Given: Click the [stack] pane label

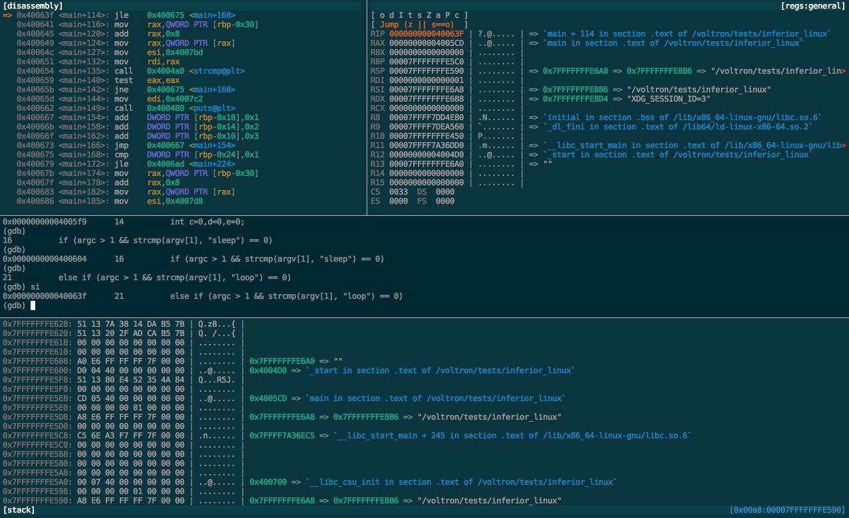Looking at the screenshot, I should point(18,510).
